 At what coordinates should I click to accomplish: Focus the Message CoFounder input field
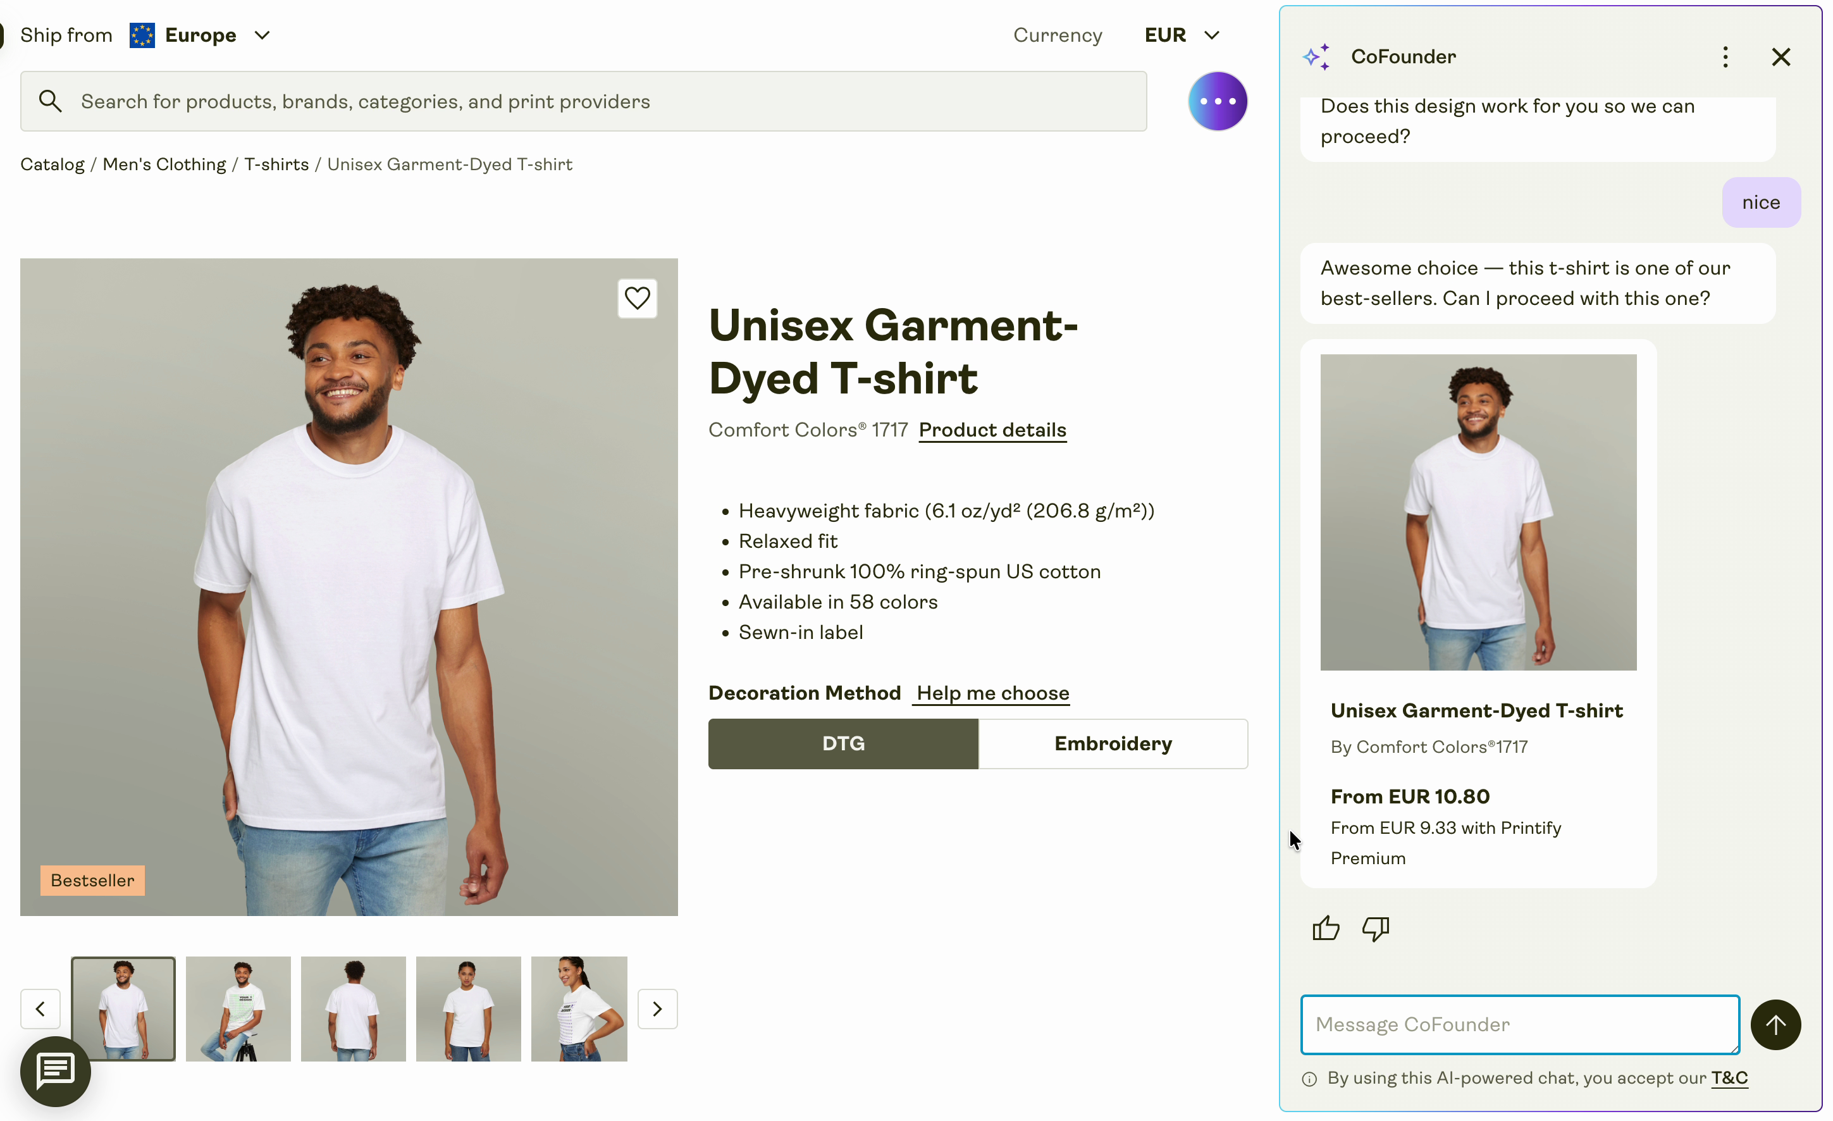(1519, 1024)
